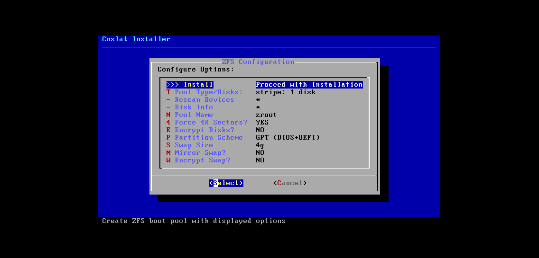Click the asterisk beside Disk Info
This screenshot has width=539, height=258.
click(258, 107)
